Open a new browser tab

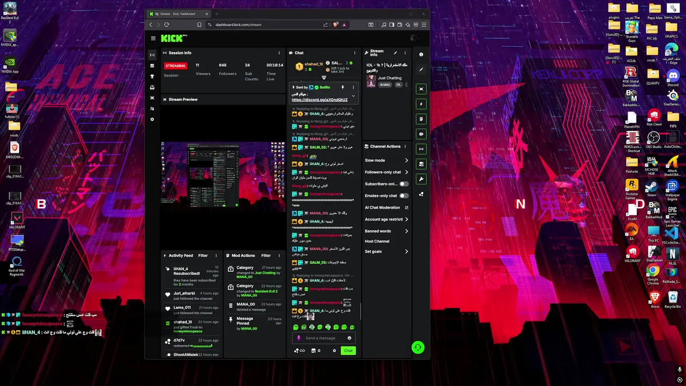217,14
